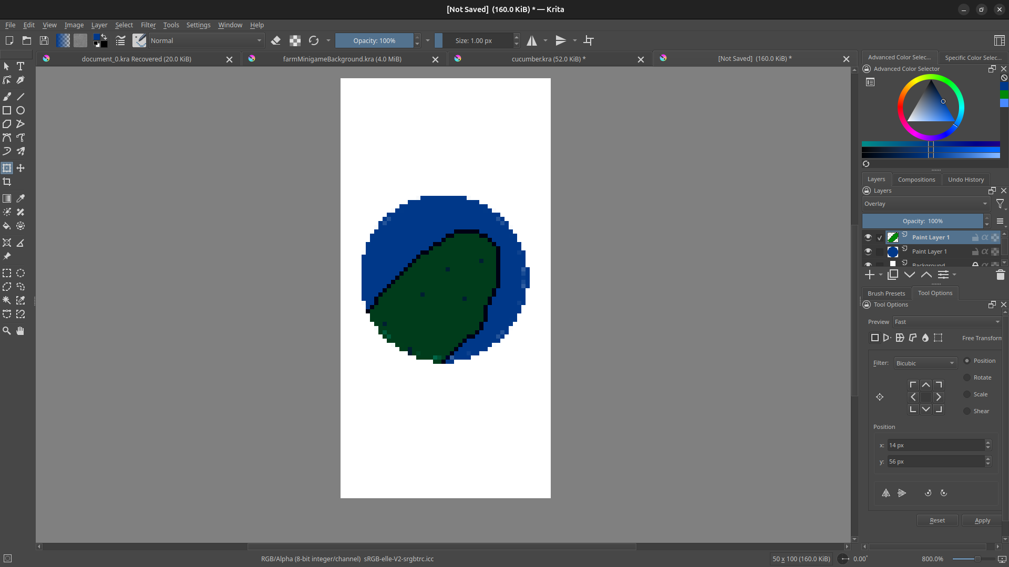Select the Crop tool
Viewport: 1009px width, 567px height.
[x=7, y=182]
